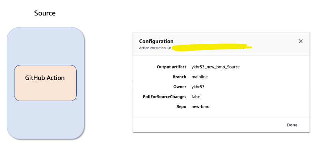Click the Configuration dialog title

point(156,41)
